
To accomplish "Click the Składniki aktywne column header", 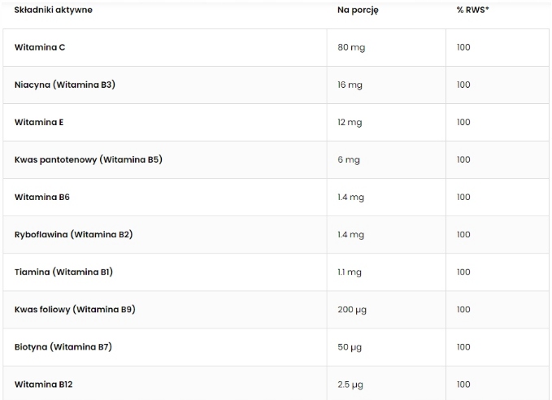I will click(x=53, y=10).
